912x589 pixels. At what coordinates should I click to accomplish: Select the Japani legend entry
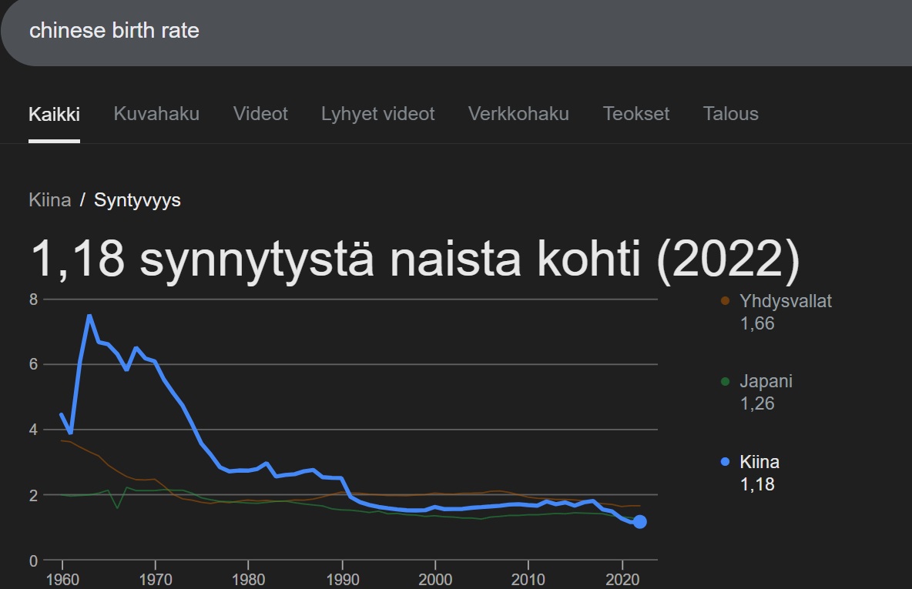[x=757, y=393]
